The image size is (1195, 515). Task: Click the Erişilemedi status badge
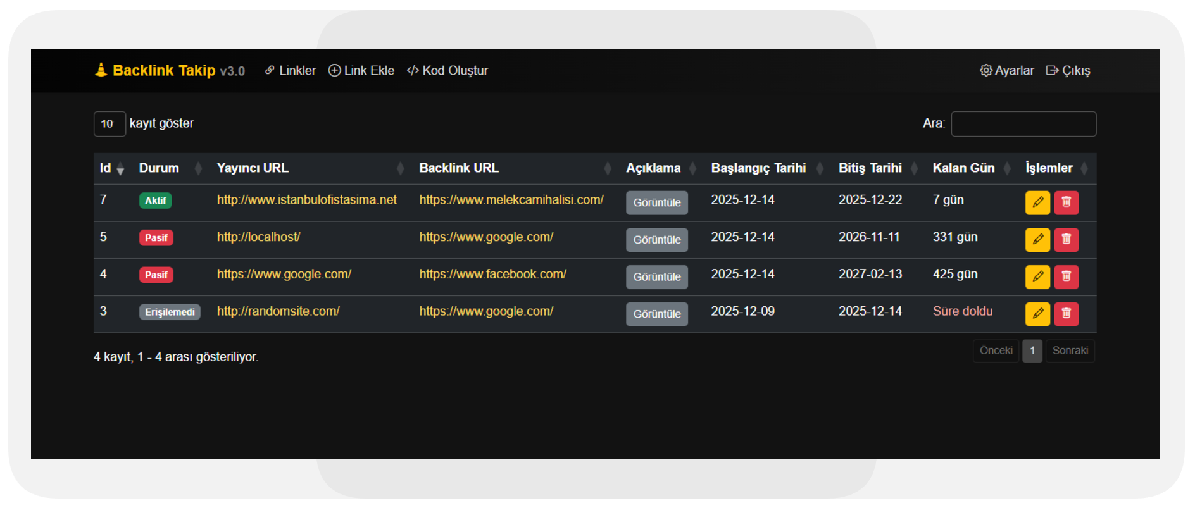[x=170, y=312]
